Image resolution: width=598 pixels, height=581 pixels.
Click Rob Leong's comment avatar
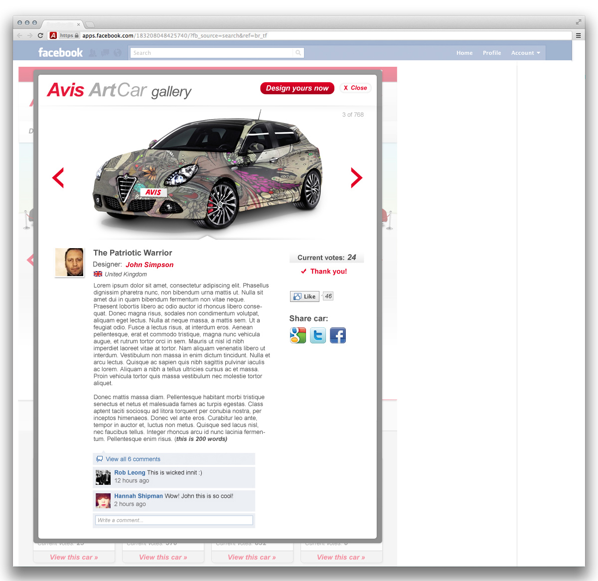[103, 477]
